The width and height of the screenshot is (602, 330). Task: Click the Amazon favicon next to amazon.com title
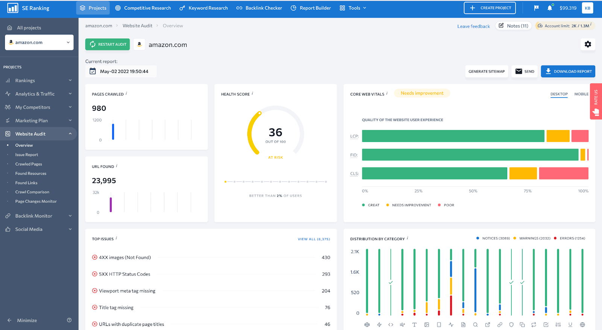point(139,44)
